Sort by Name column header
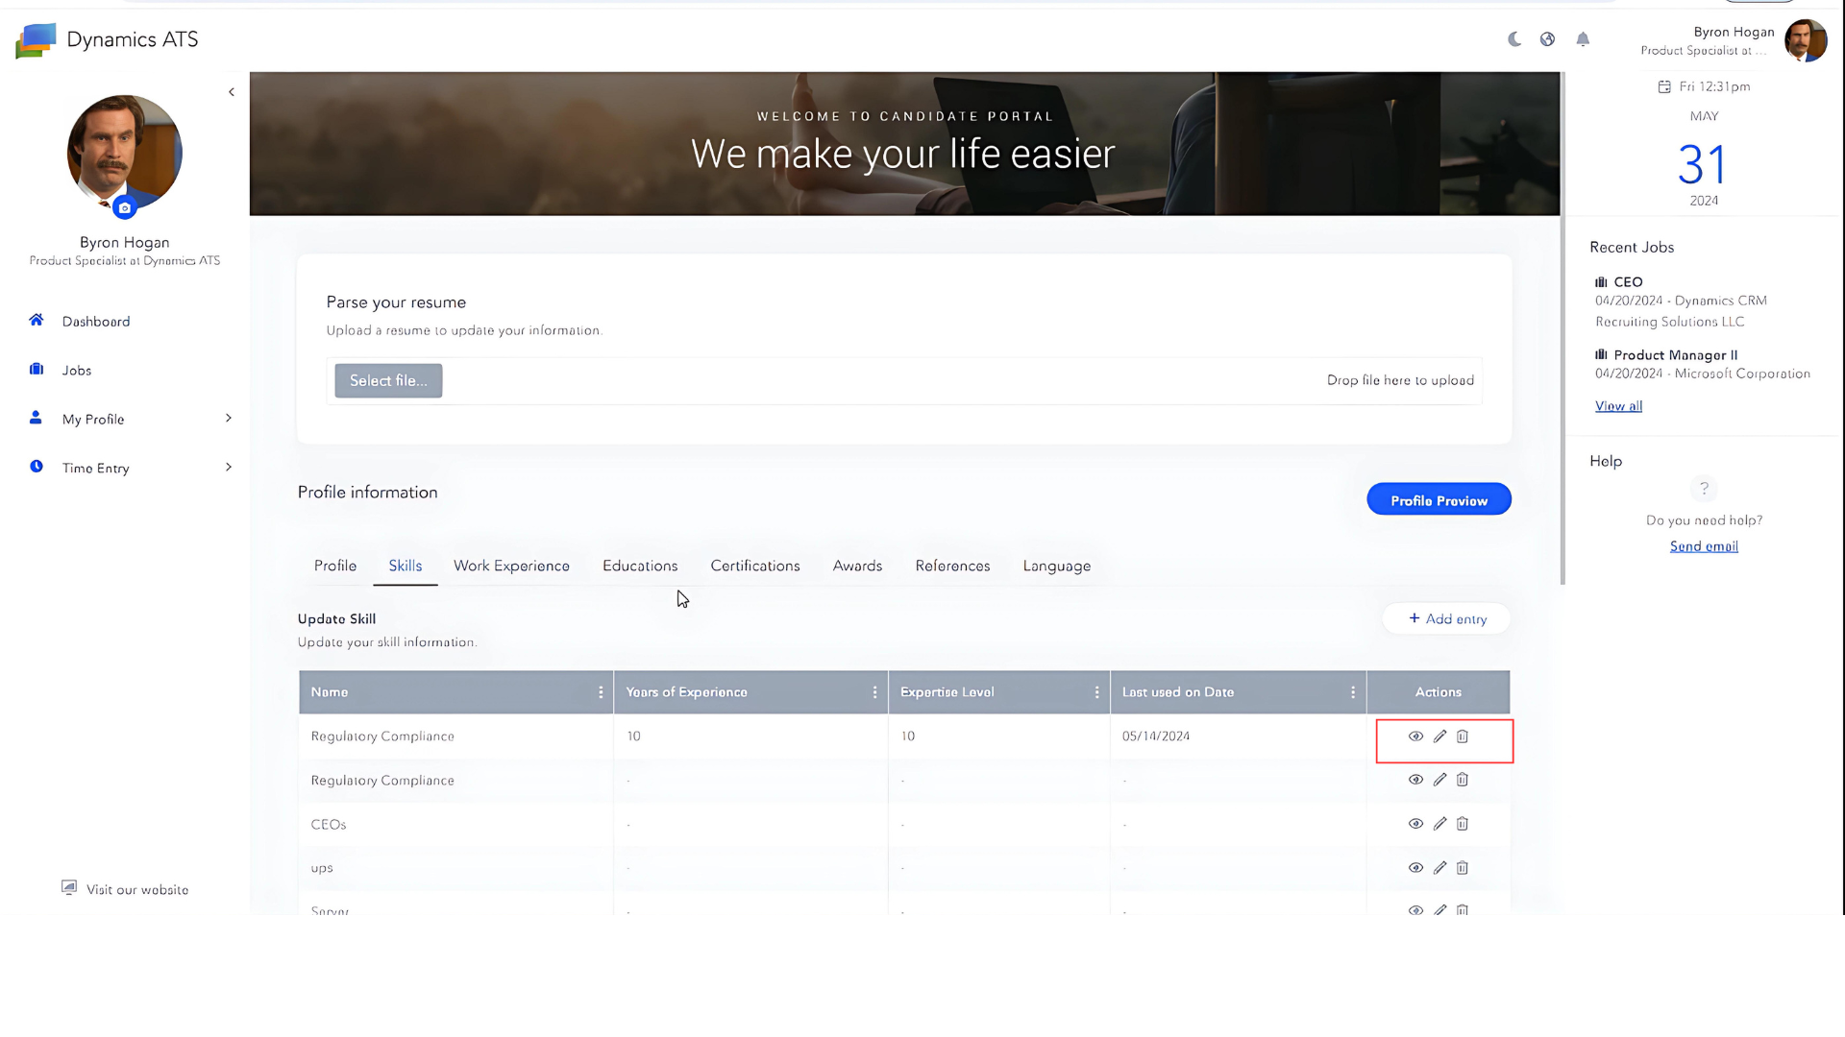This screenshot has width=1845, height=1037. click(x=330, y=692)
